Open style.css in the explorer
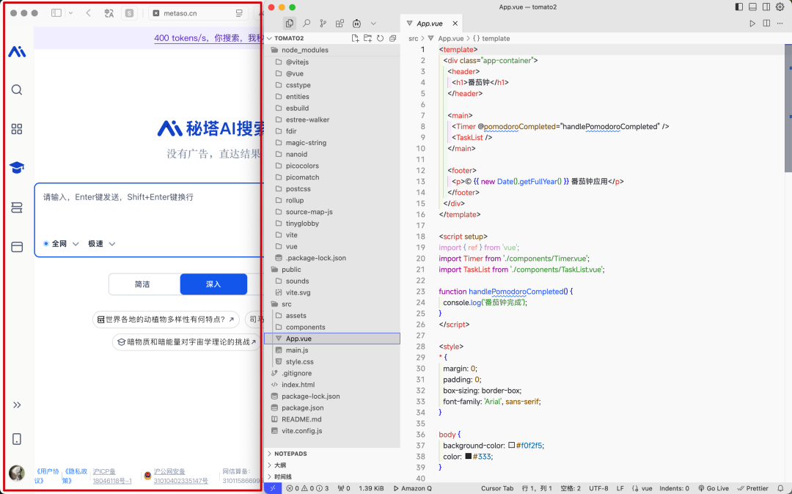This screenshot has width=792, height=494. [x=332, y=362]
